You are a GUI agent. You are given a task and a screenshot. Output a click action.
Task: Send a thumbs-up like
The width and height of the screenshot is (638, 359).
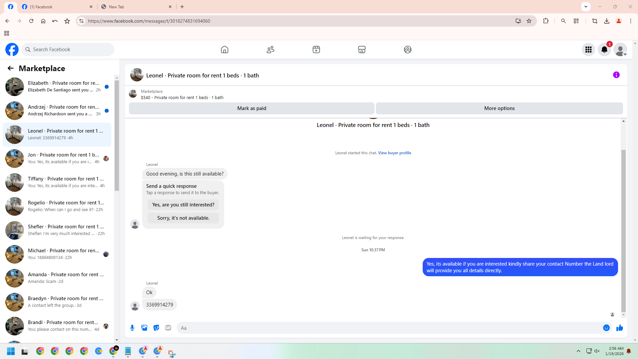[620, 328]
